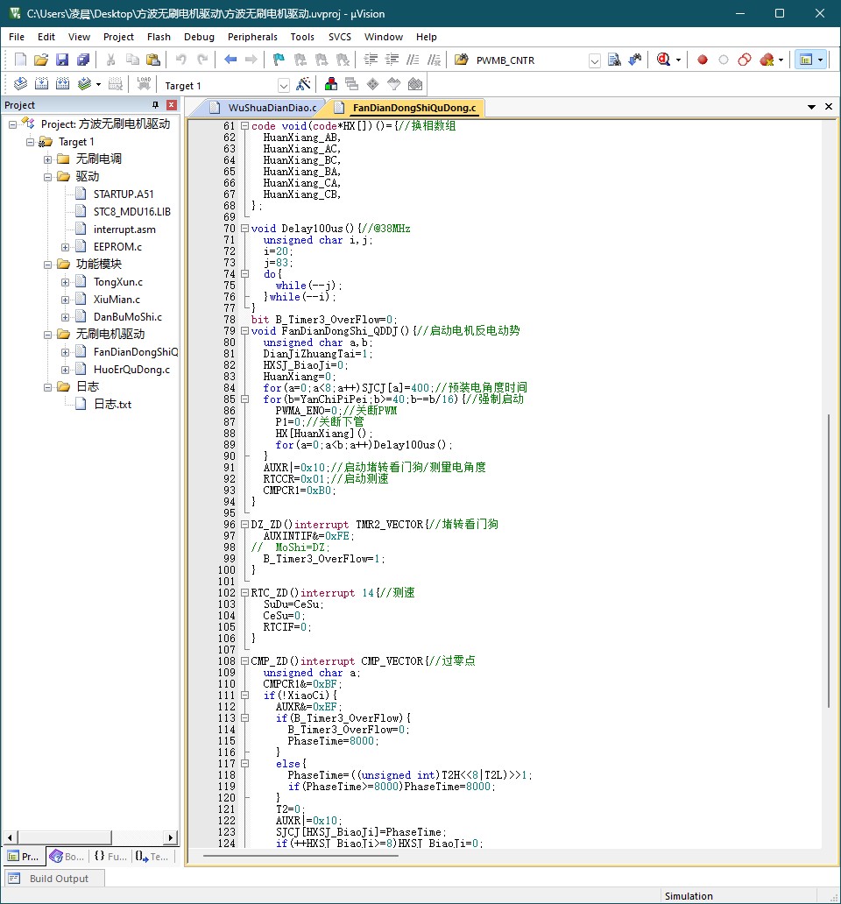This screenshot has width=841, height=904.
Task: Click the editor vertical scrollbar thumb
Action: point(829,561)
